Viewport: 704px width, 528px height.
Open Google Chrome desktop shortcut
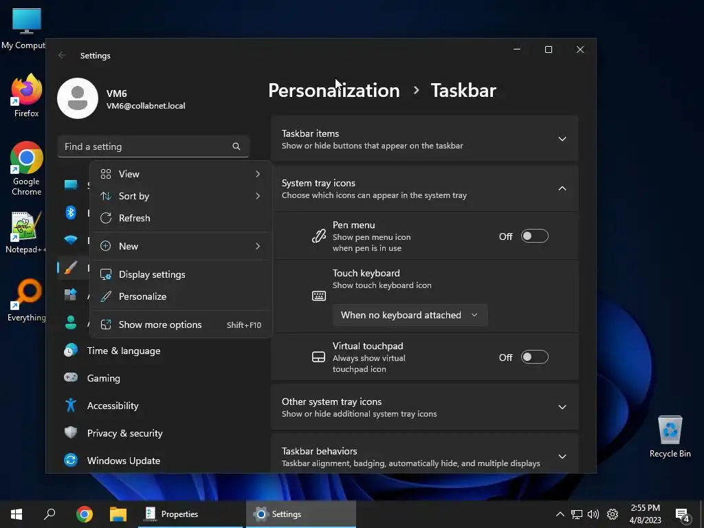pos(27,168)
